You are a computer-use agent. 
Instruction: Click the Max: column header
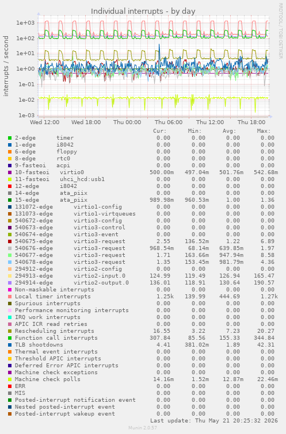(x=264, y=131)
